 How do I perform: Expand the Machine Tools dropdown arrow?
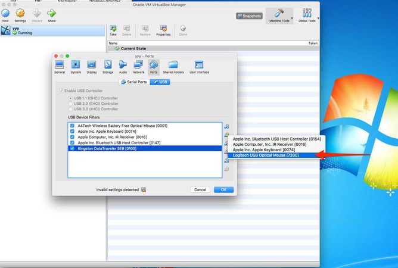coord(292,18)
